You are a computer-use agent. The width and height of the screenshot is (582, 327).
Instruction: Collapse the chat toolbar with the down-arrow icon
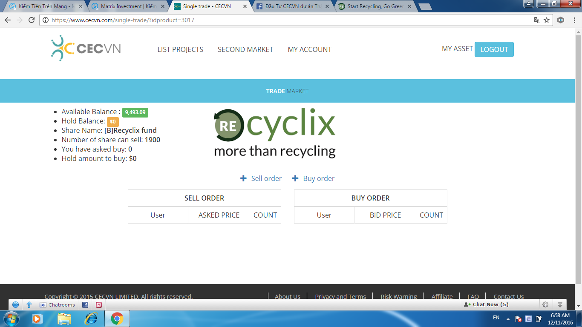(x=560, y=304)
